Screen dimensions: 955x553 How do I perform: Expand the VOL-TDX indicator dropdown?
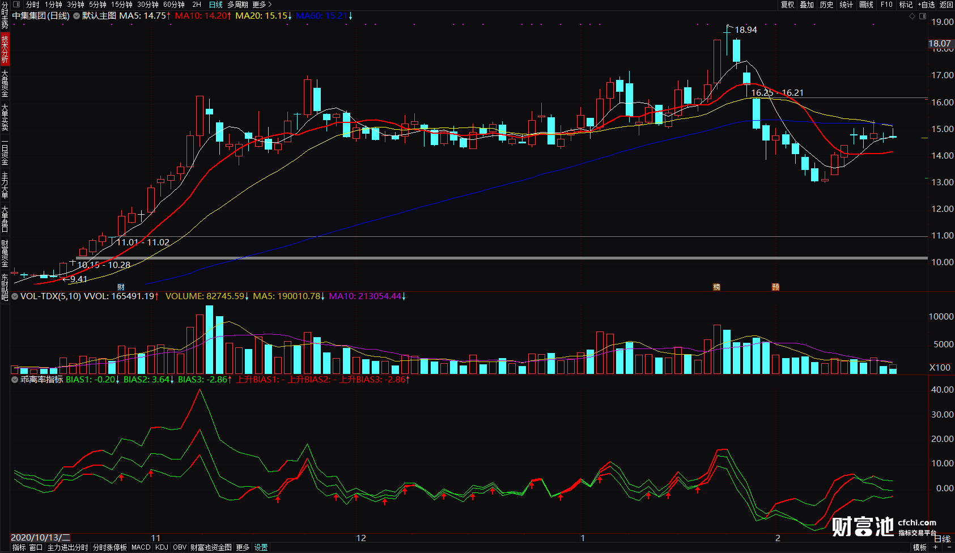pos(15,296)
